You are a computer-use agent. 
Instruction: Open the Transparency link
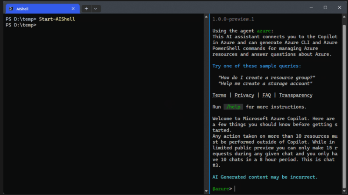(x=296, y=95)
